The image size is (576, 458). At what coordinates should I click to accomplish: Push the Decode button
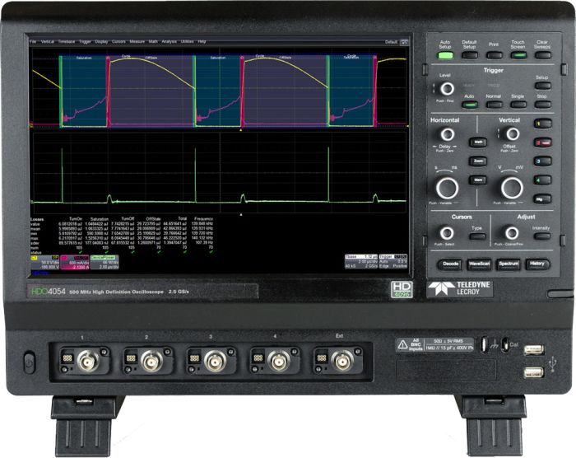coord(450,264)
